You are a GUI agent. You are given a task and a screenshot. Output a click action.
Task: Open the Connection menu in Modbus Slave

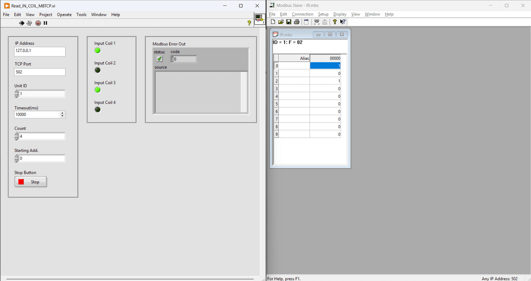pyautogui.click(x=302, y=14)
